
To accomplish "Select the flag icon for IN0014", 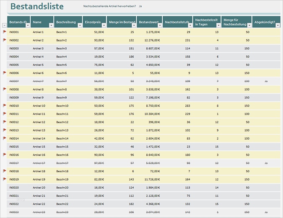I will tap(5, 138).
